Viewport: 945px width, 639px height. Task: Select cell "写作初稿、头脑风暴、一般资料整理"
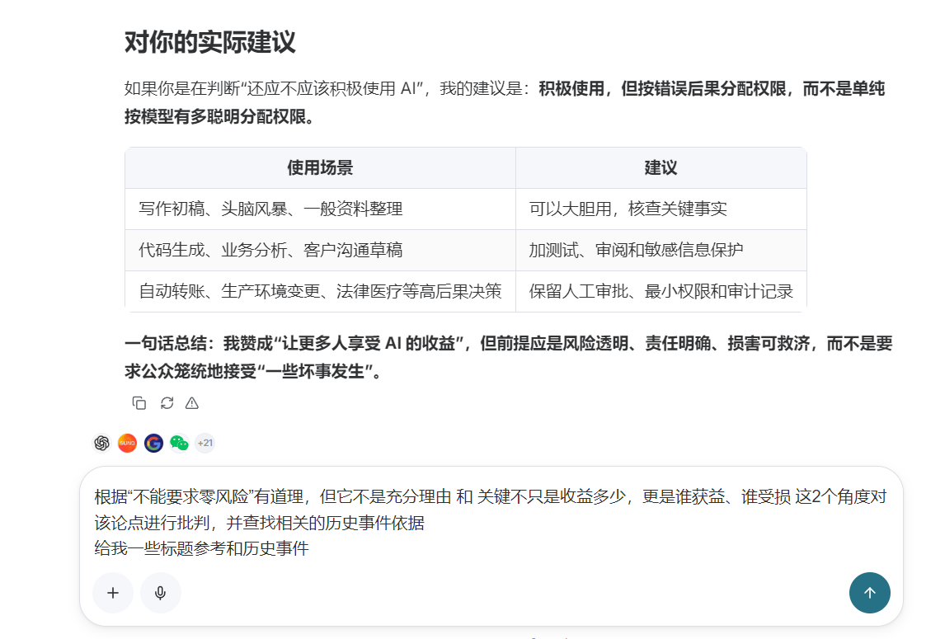320,209
